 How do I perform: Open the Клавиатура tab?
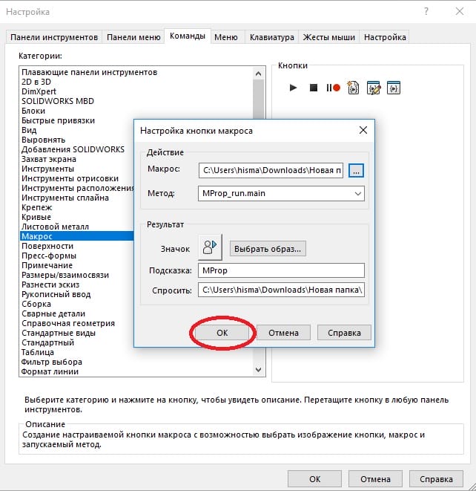[x=272, y=37]
